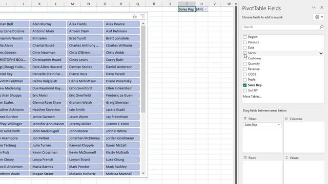328x184 pixels.
Task: Select the Sales Rep cell in column T
Action: [x=187, y=9]
